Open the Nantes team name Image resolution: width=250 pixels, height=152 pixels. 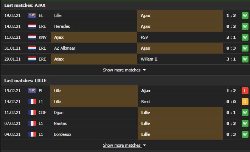pos(60,123)
